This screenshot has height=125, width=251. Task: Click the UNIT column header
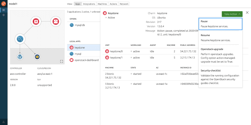[107, 45]
